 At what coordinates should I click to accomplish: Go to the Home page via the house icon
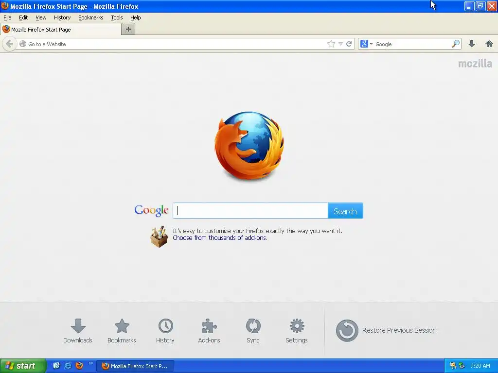(489, 44)
